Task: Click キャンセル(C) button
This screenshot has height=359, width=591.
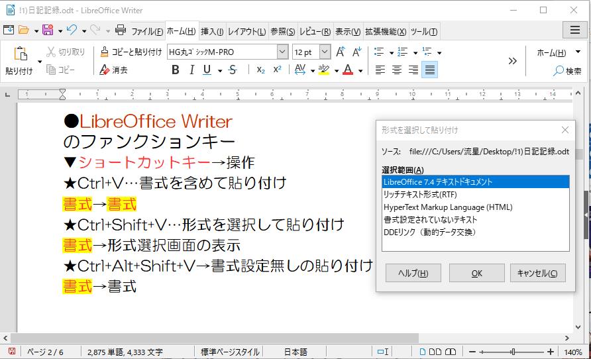Action: point(537,273)
